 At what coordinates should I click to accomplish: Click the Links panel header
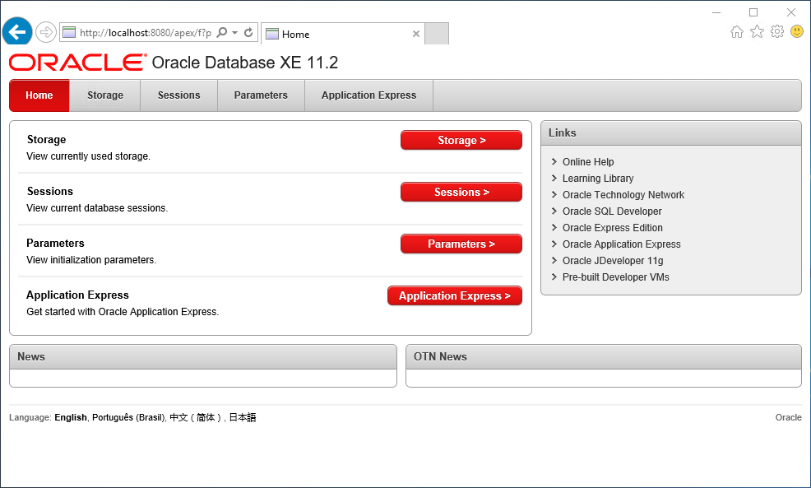pos(671,133)
